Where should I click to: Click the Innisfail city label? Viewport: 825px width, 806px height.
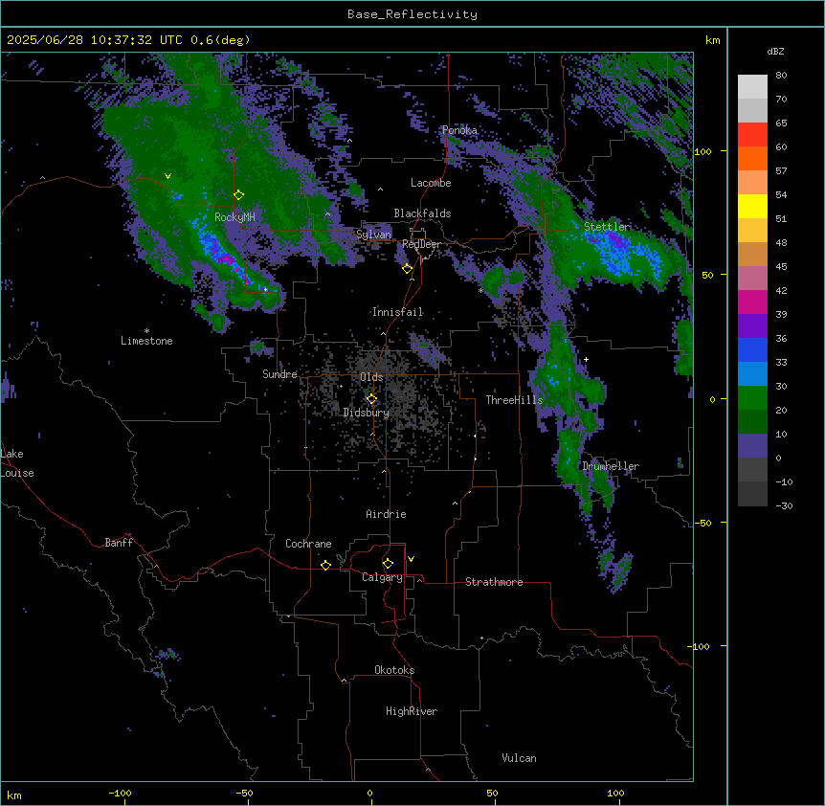(x=397, y=312)
